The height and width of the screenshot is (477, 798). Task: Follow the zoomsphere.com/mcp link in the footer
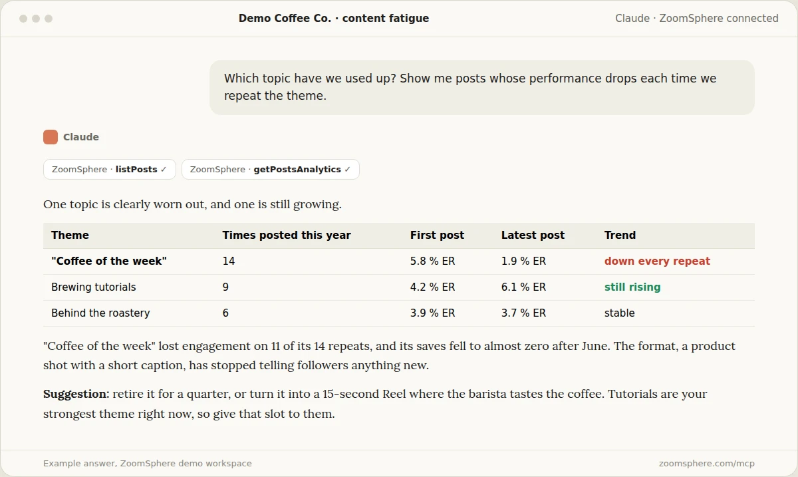[x=707, y=463]
